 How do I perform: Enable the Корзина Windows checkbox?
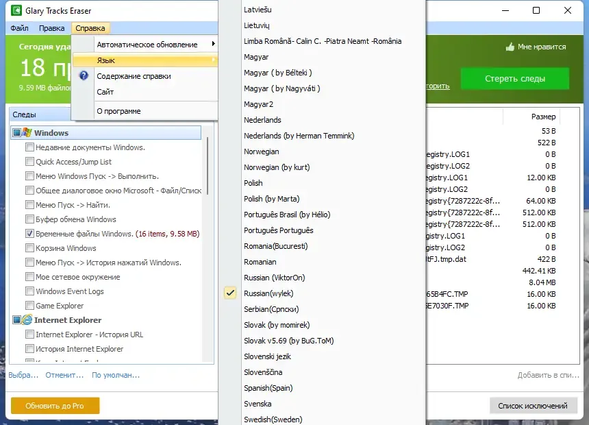click(x=29, y=248)
